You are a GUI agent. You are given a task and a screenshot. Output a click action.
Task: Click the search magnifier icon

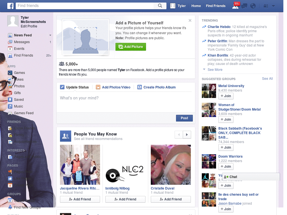160,6
